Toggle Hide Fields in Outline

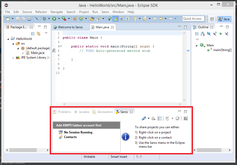tap(209, 34)
